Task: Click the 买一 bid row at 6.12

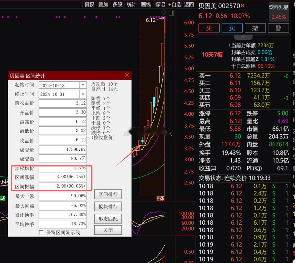Action: (244, 76)
